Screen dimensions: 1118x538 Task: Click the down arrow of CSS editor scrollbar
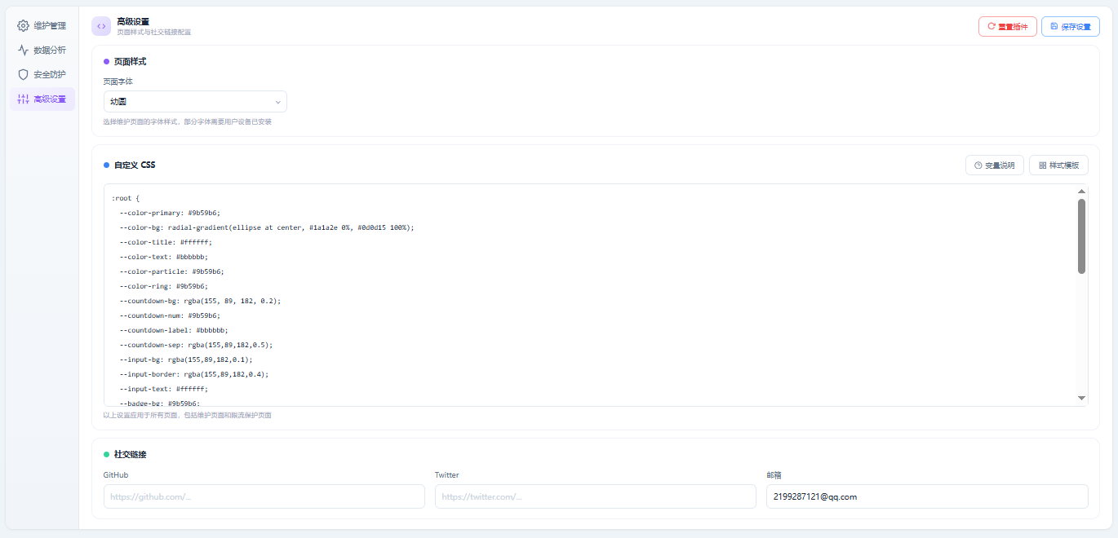click(1081, 398)
